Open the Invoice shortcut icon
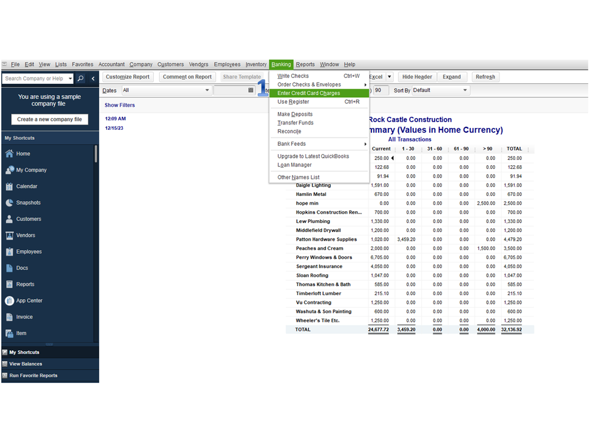This screenshot has height=442, width=589. coord(9,317)
